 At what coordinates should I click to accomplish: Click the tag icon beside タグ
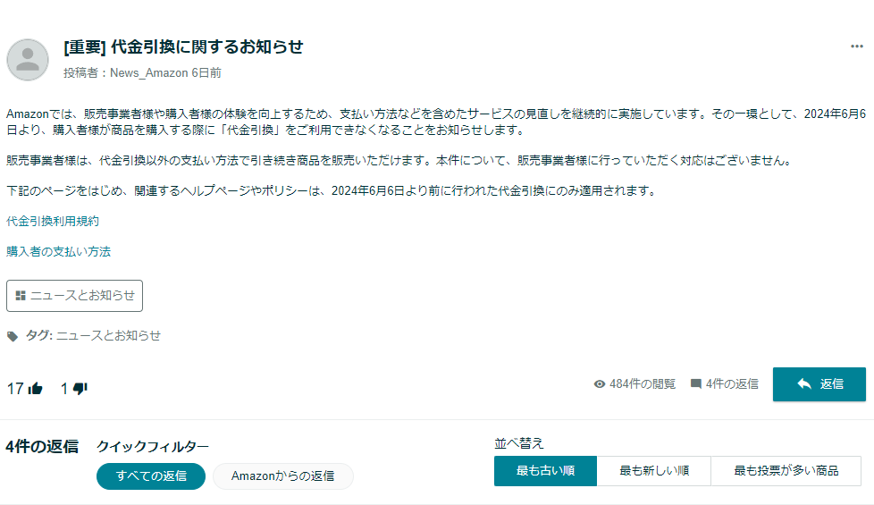13,336
